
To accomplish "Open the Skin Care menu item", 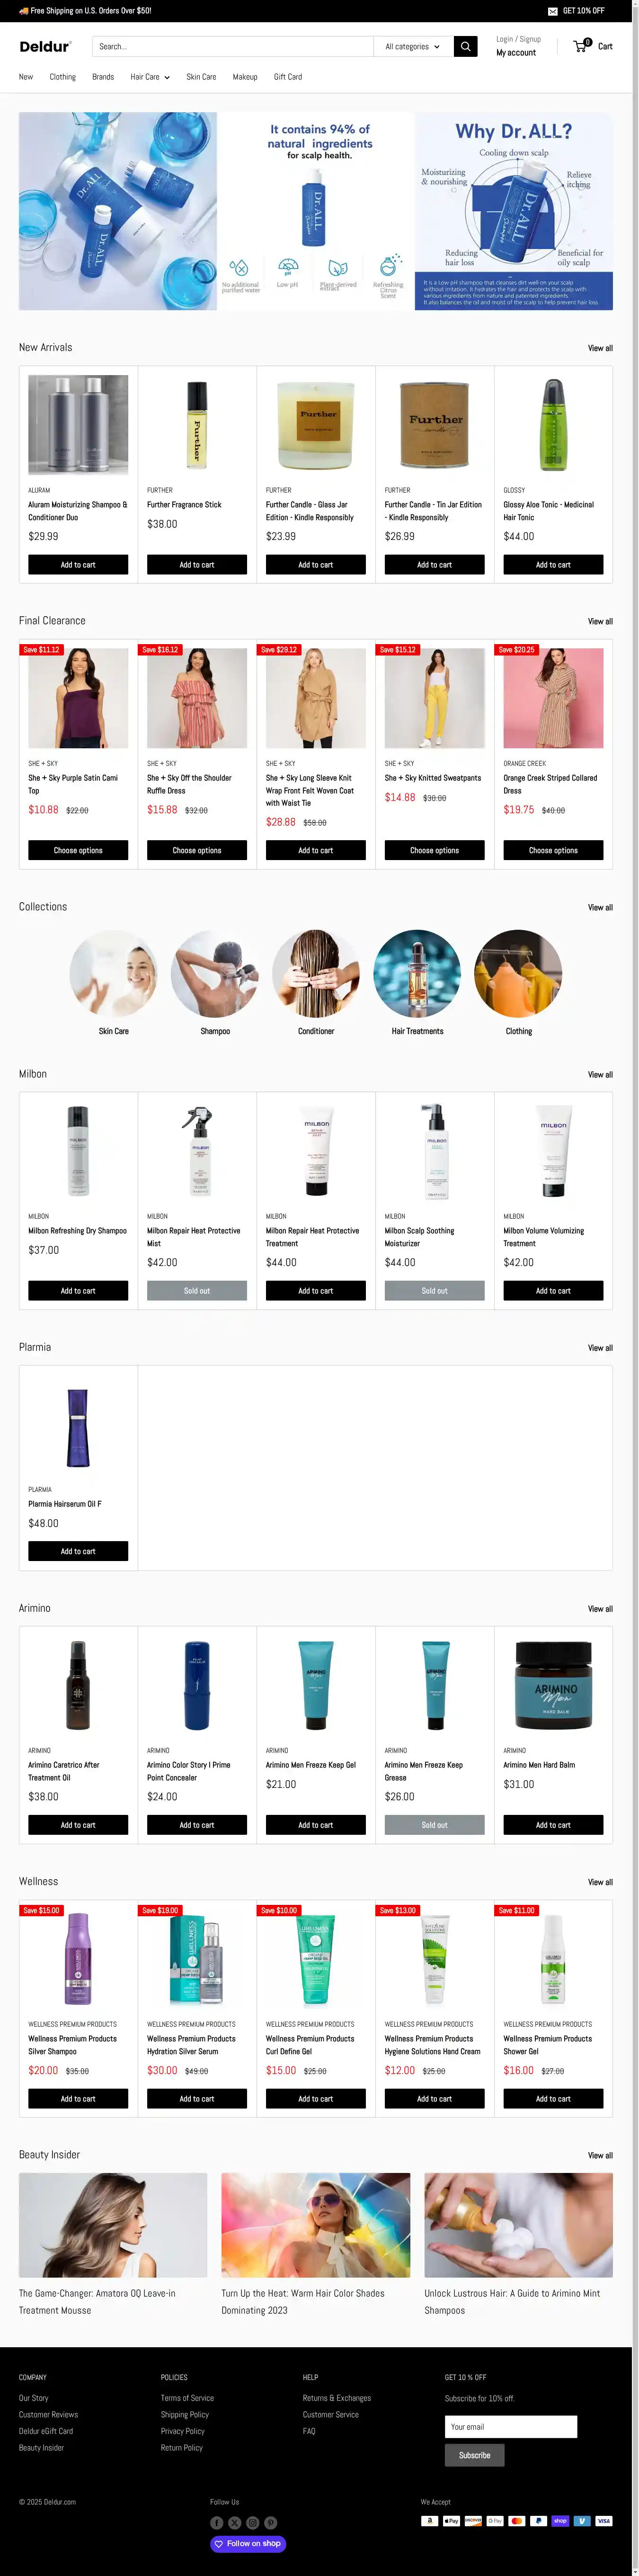I will 201,77.
